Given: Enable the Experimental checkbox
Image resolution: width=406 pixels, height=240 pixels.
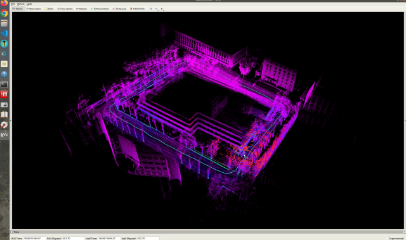Looking at the screenshot, I should pos(388,239).
